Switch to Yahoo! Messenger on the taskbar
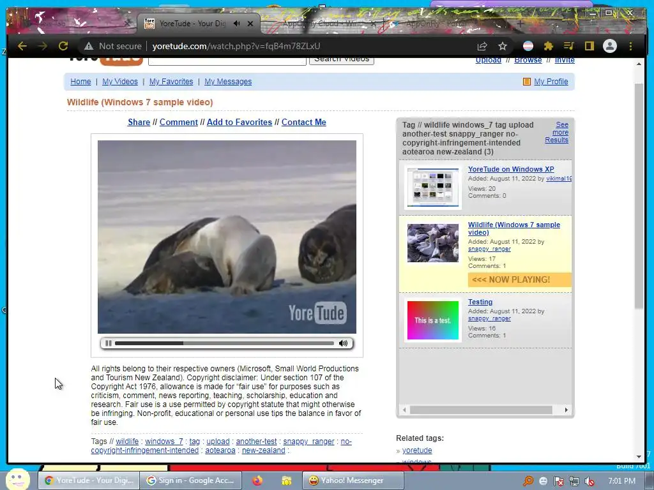654x490 pixels. pyautogui.click(x=353, y=480)
